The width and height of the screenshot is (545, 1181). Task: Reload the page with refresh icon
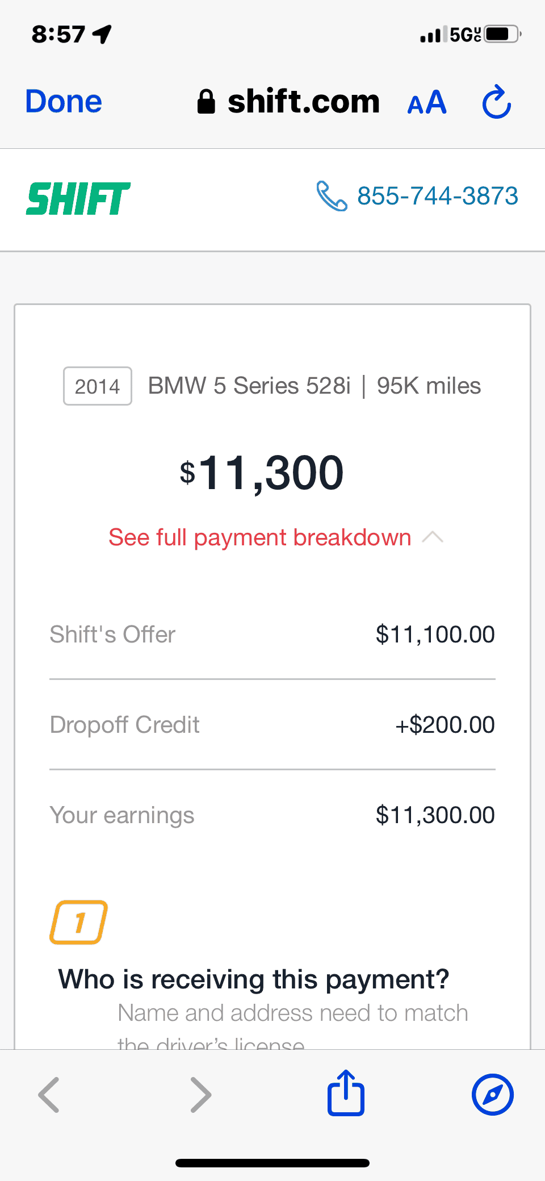click(x=497, y=102)
